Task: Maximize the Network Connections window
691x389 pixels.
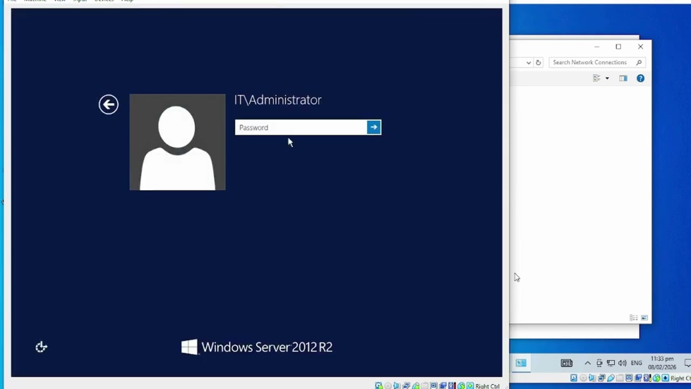Action: [x=618, y=46]
